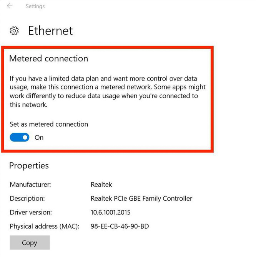Click the limited data plan description paragraph
The height and width of the screenshot is (257, 256).
click(x=108, y=91)
